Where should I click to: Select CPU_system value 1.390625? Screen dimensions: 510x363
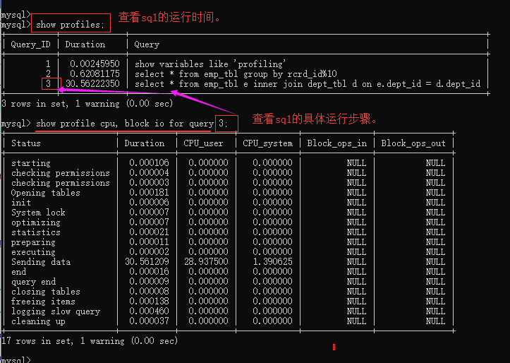[x=272, y=262]
